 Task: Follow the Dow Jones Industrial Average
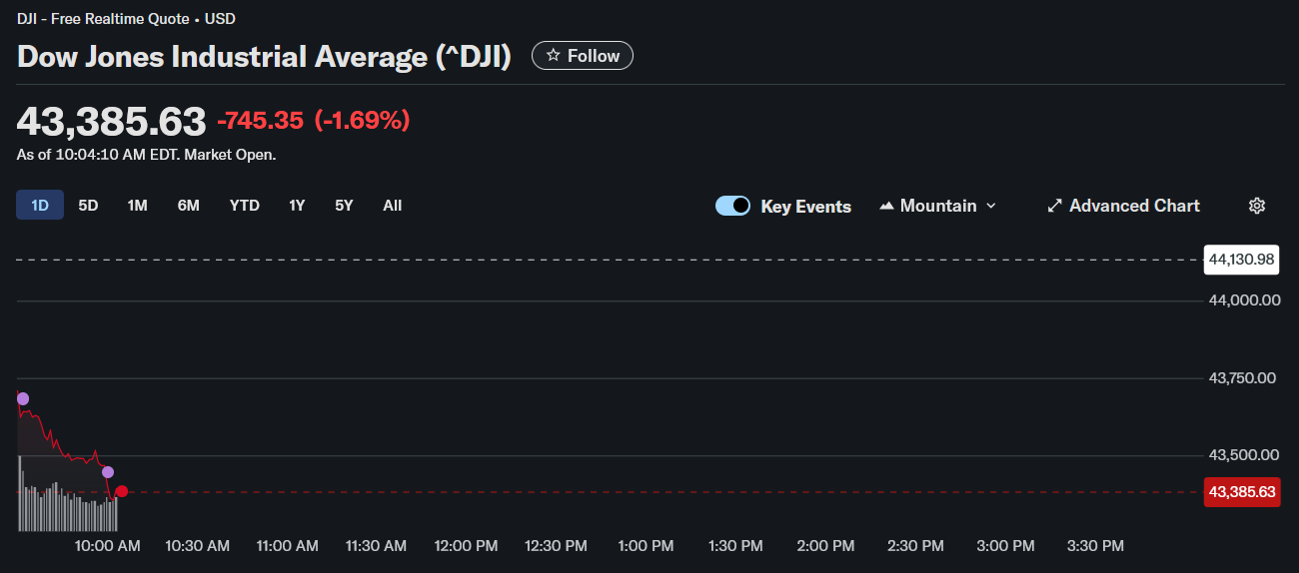(x=583, y=56)
